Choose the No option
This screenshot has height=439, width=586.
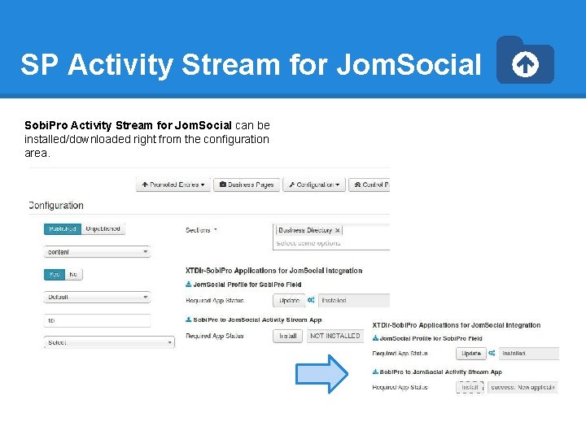(73, 275)
